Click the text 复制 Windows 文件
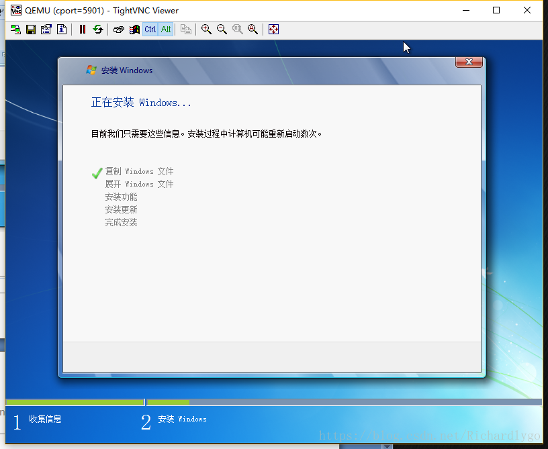 (139, 171)
